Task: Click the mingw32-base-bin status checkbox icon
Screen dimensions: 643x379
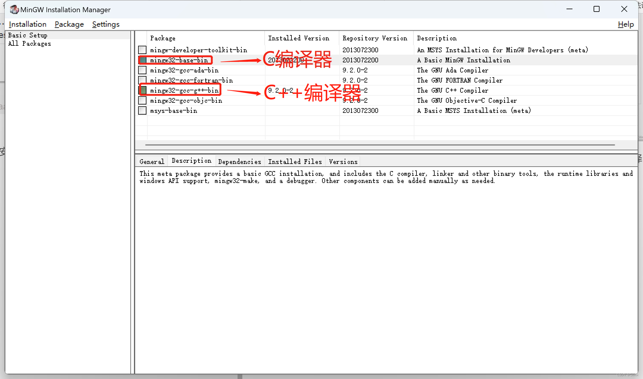Action: [x=143, y=60]
